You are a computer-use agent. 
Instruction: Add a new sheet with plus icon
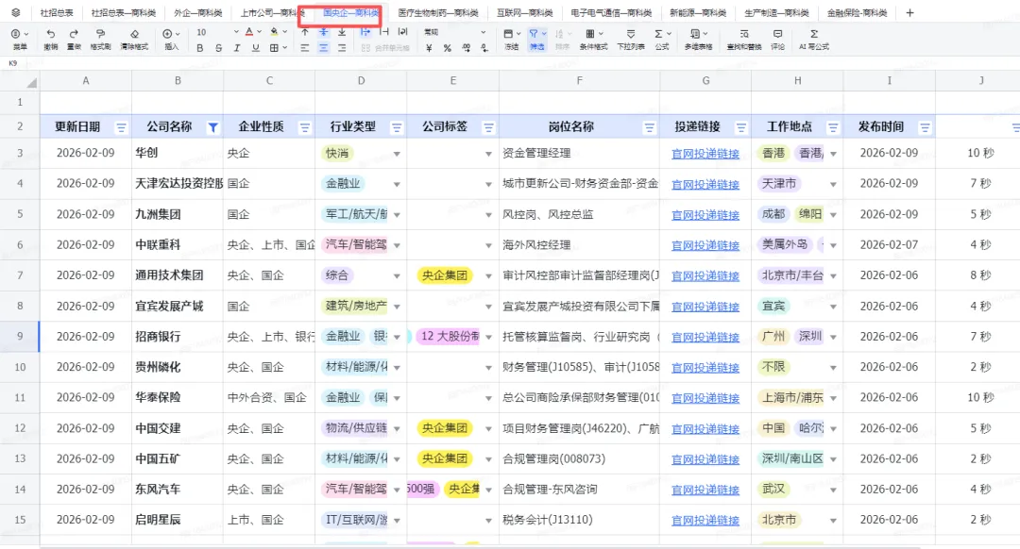[x=909, y=12]
